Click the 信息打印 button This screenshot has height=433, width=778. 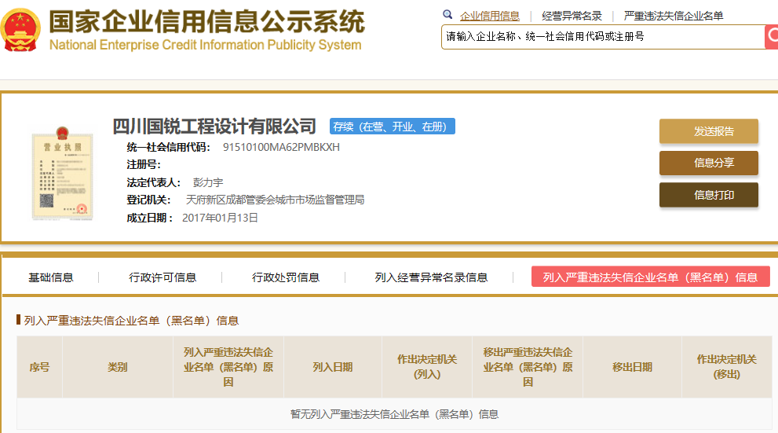click(x=709, y=195)
